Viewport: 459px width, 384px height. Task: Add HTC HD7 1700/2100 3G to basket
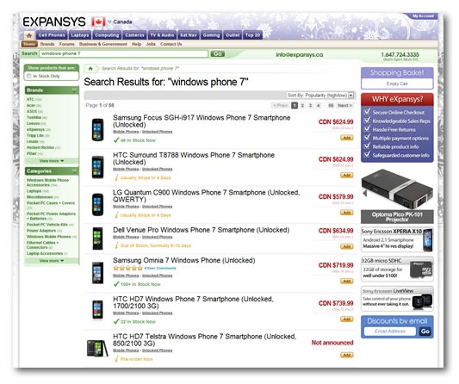coord(346,319)
